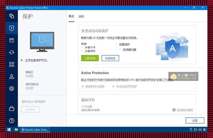Click the 免费试用高级保护 heading

pyautogui.click(x=95, y=31)
